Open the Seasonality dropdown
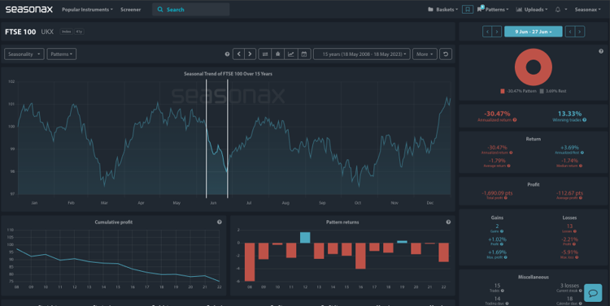The width and height of the screenshot is (610, 306). click(x=24, y=54)
